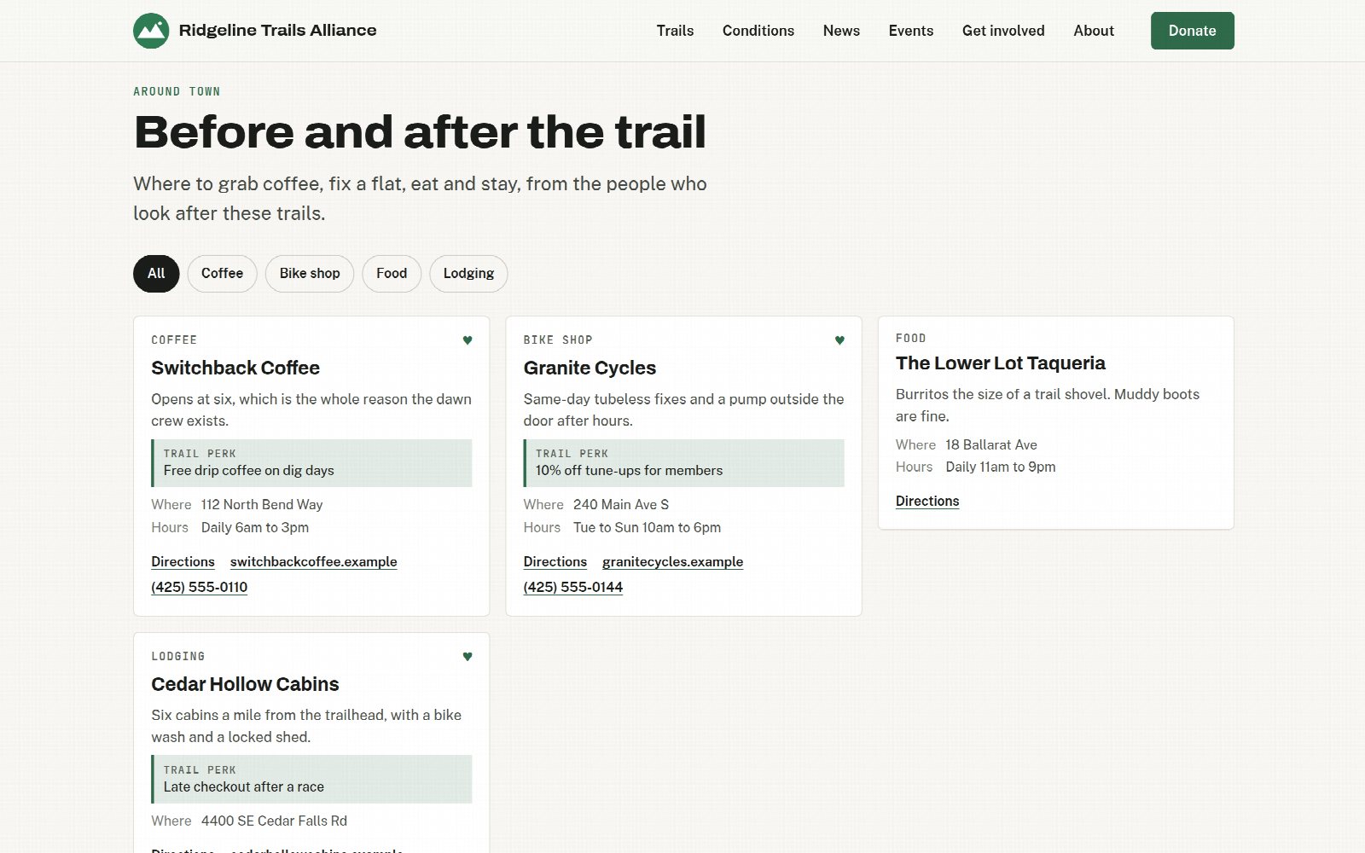Click the address '18 Ballarat Ave'
The image size is (1365, 853).
click(991, 445)
